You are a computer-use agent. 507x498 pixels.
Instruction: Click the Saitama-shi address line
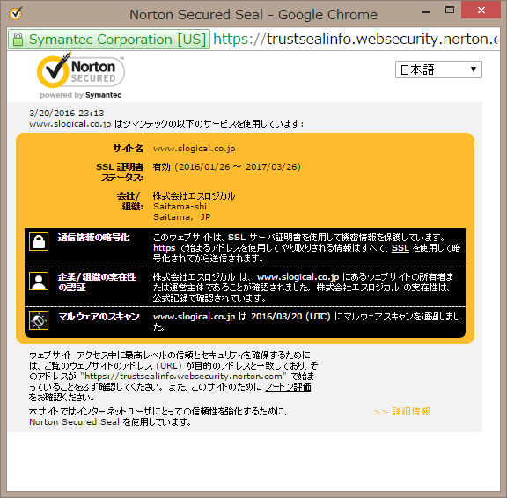[x=180, y=207]
